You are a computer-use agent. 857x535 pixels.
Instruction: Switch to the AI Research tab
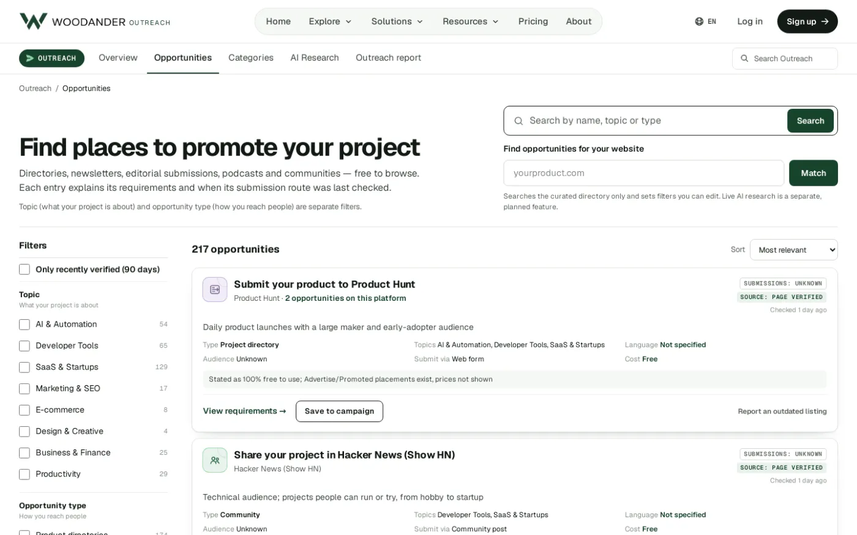click(x=315, y=58)
